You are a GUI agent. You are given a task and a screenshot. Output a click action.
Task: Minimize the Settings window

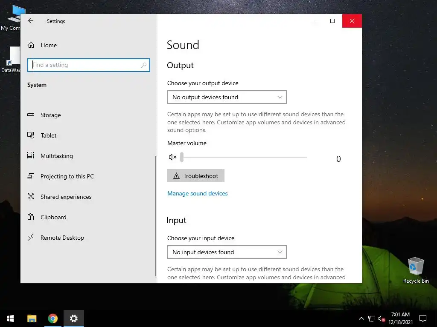pyautogui.click(x=313, y=21)
